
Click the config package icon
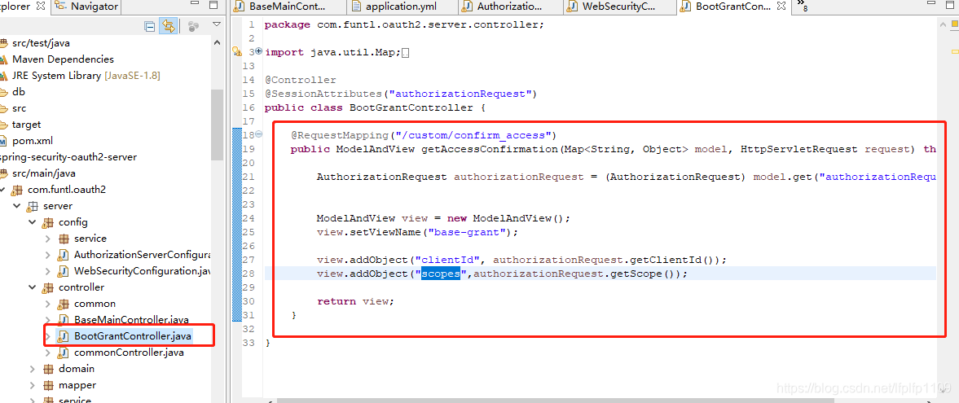48,222
